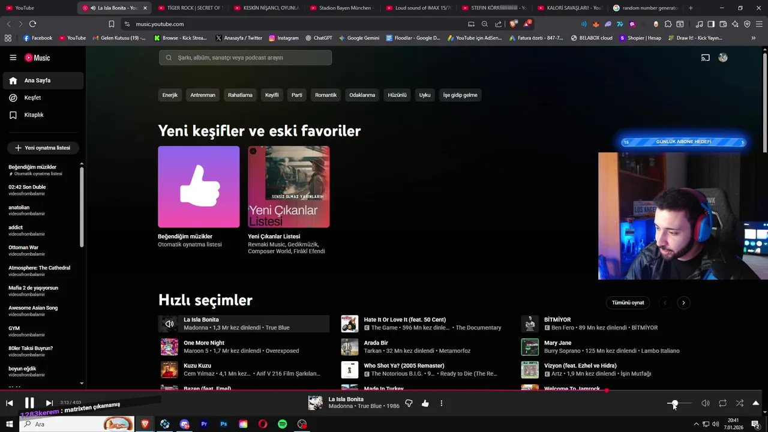This screenshot has height=432, width=768.
Task: Play BİTMİYOR by Ben Fero
Action: 605,324
